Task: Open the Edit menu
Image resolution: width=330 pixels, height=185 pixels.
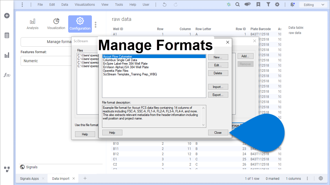Action: coord(52,5)
